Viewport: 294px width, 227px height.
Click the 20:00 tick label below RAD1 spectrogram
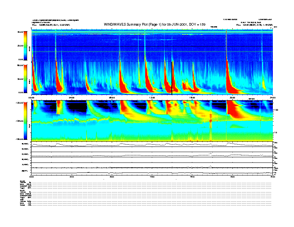(232, 98)
